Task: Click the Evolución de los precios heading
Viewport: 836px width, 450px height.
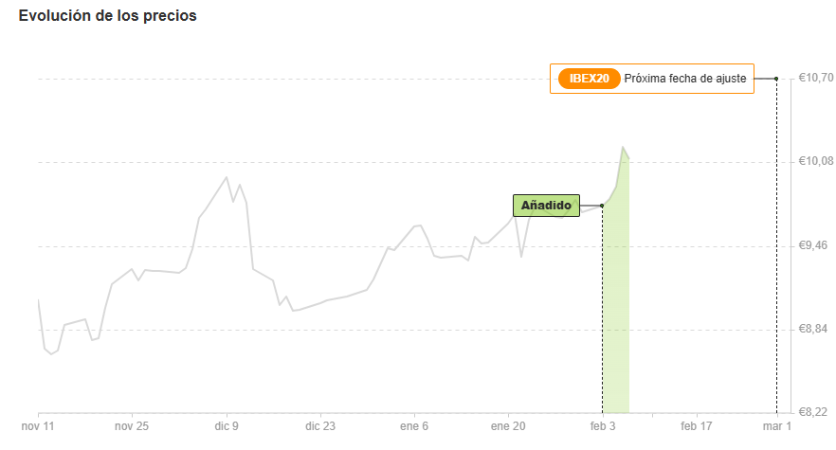Action: point(108,15)
